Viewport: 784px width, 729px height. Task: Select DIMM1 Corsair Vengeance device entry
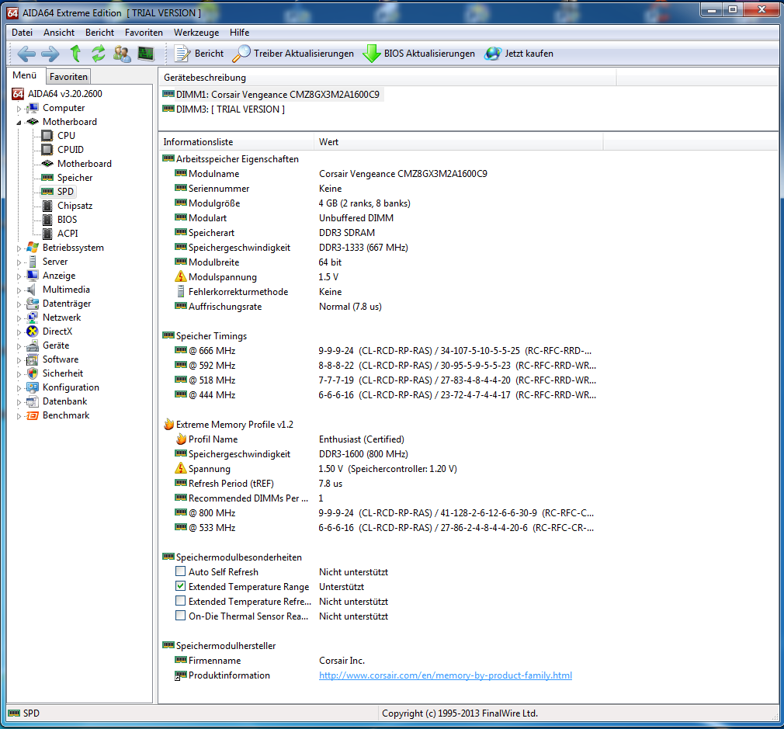pos(272,95)
